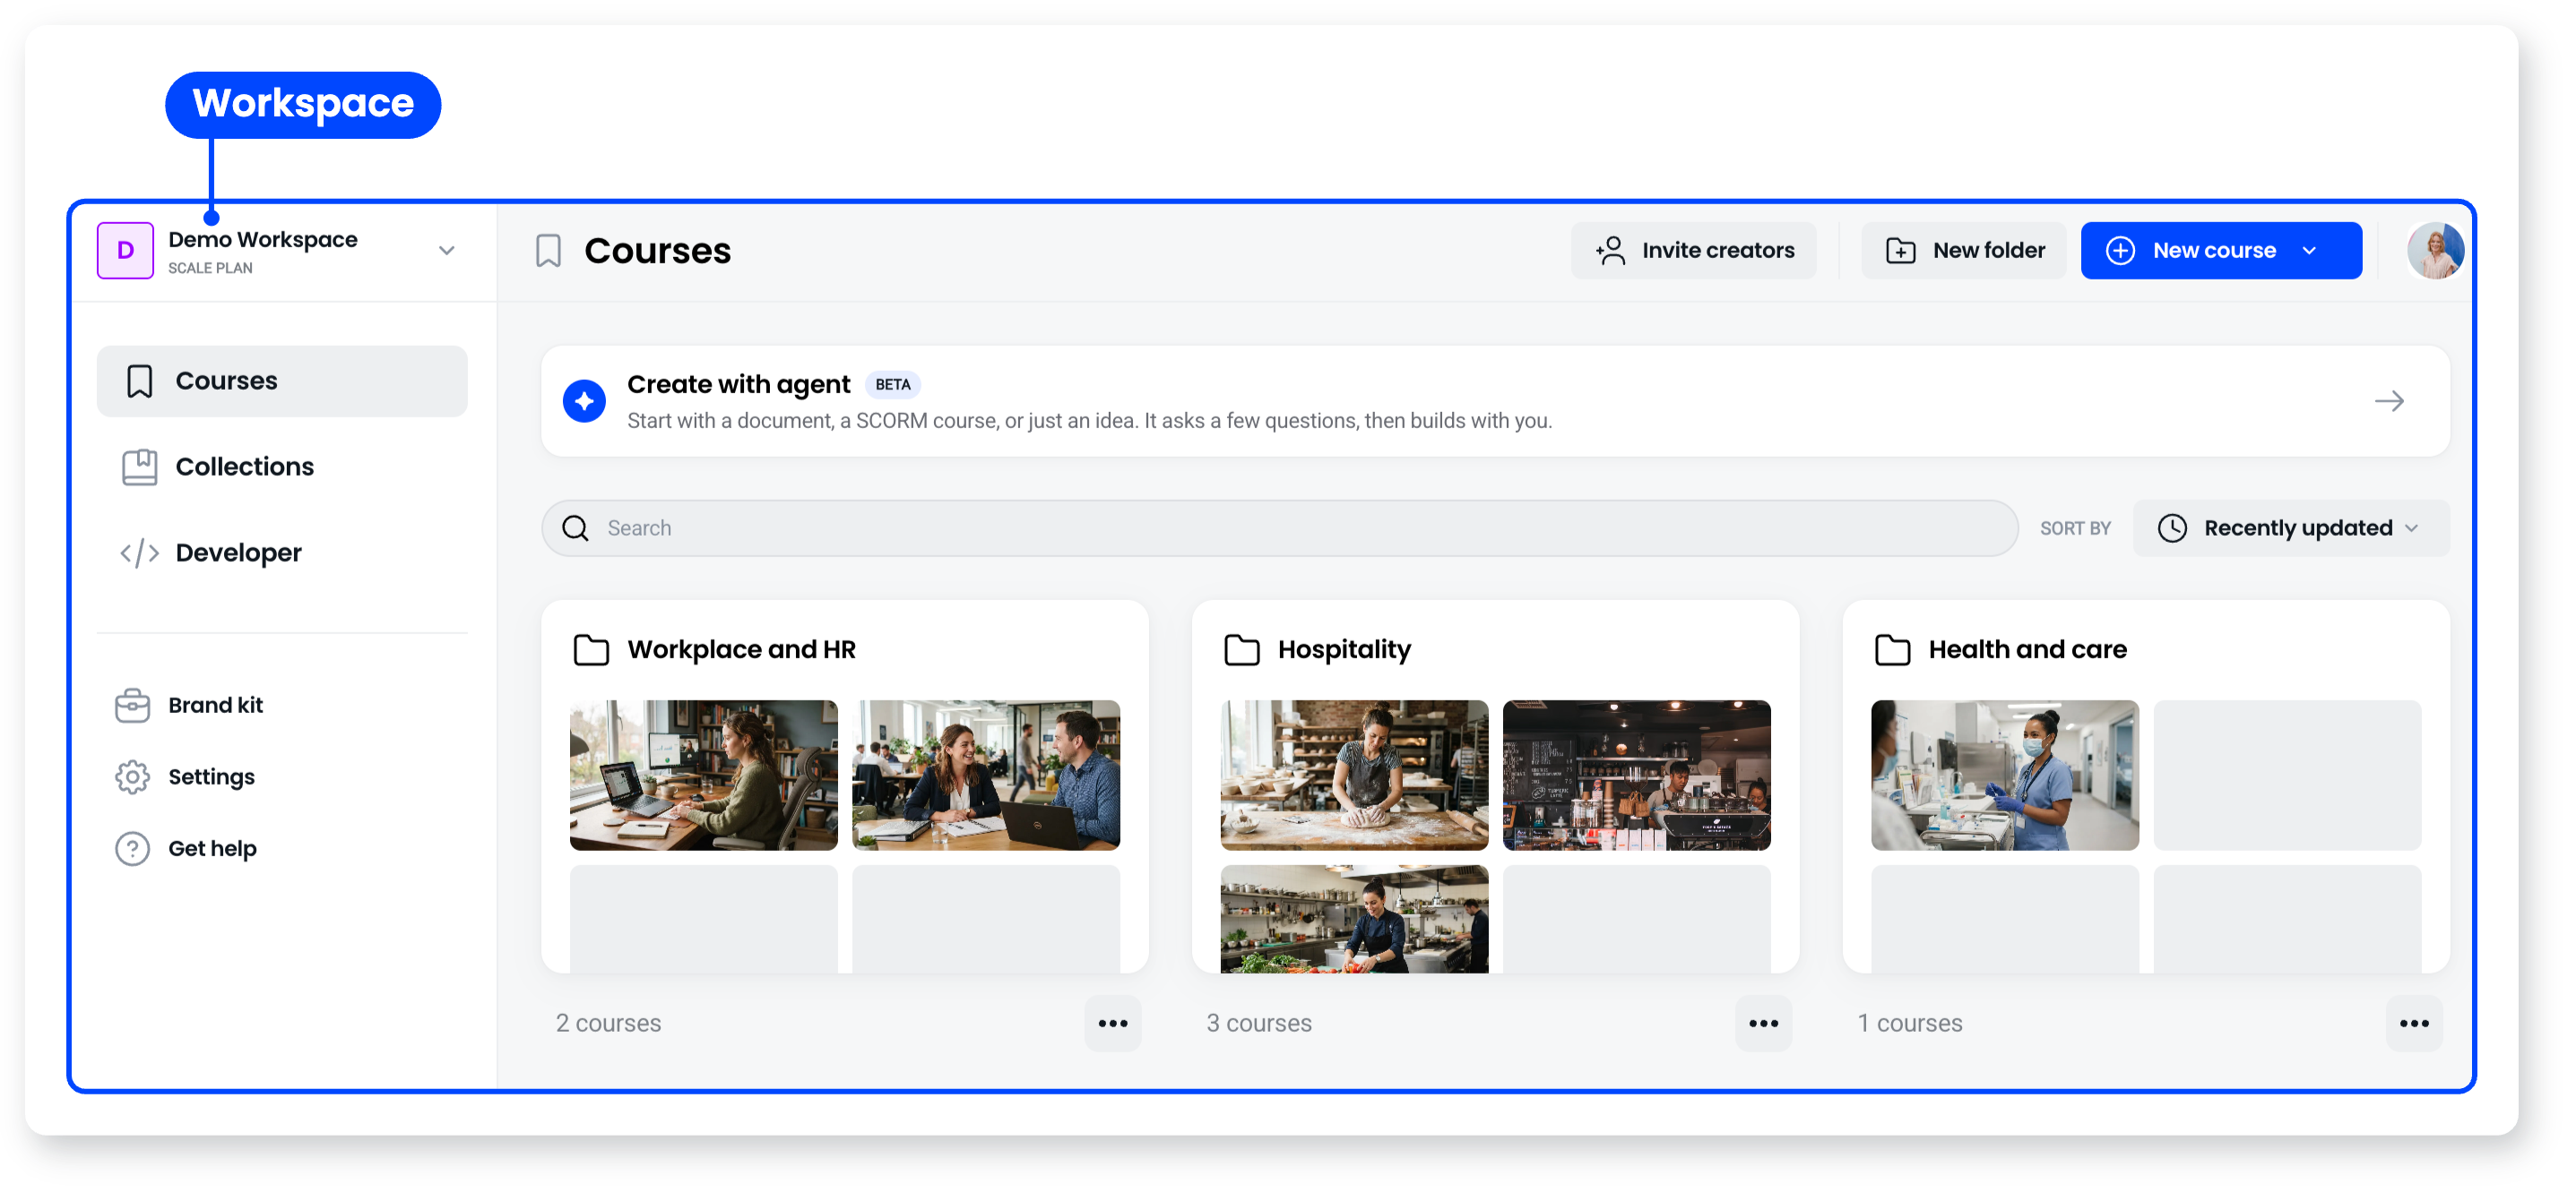Click the Settings gear icon

132,777
